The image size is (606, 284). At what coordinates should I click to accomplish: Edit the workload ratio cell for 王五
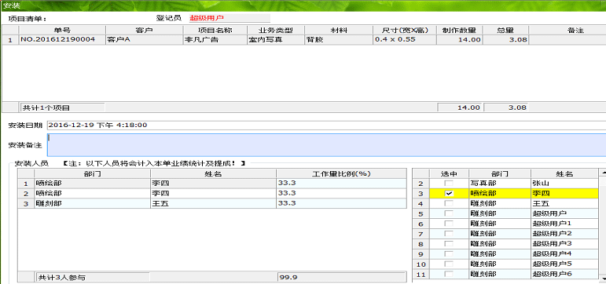(x=341, y=203)
